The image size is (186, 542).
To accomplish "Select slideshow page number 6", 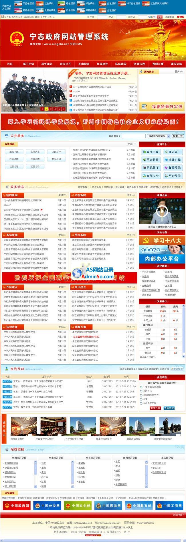I will [64, 109].
